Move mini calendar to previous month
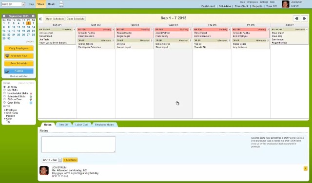 point(4,16)
